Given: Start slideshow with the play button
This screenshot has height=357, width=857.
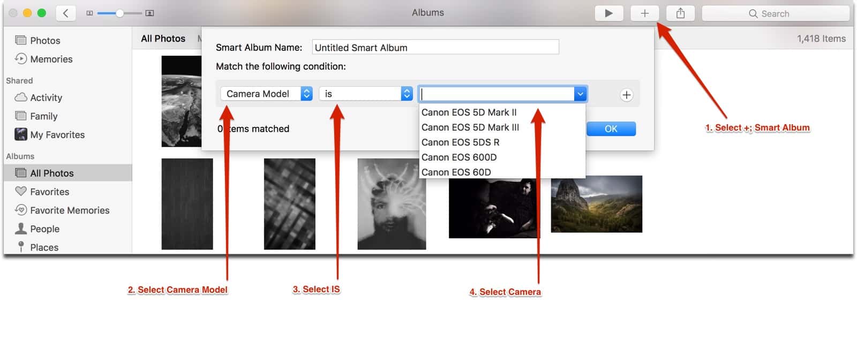Looking at the screenshot, I should coord(608,13).
